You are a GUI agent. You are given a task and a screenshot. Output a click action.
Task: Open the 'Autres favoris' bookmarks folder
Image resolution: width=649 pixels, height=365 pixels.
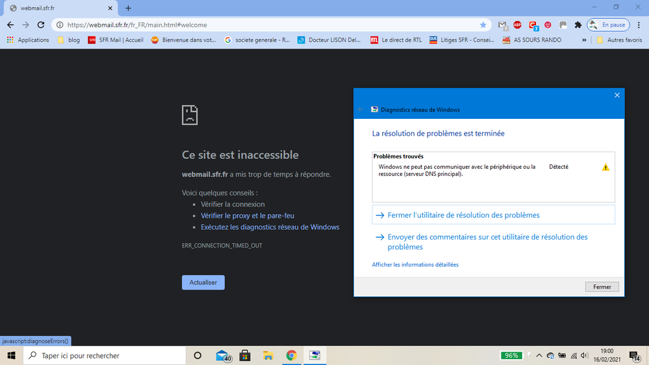point(619,40)
